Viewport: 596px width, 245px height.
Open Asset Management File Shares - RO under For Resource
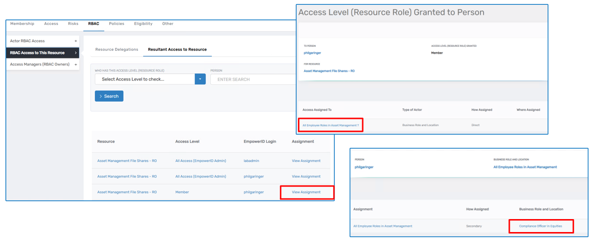(x=329, y=71)
